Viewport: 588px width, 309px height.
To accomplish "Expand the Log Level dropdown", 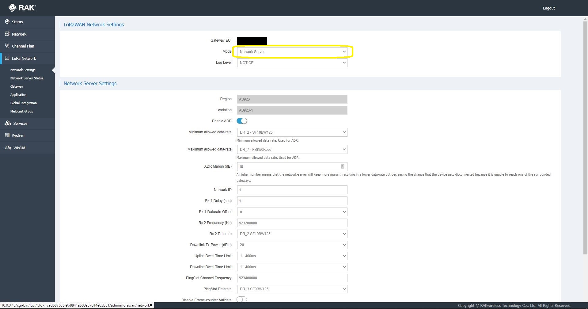I will tap(292, 63).
